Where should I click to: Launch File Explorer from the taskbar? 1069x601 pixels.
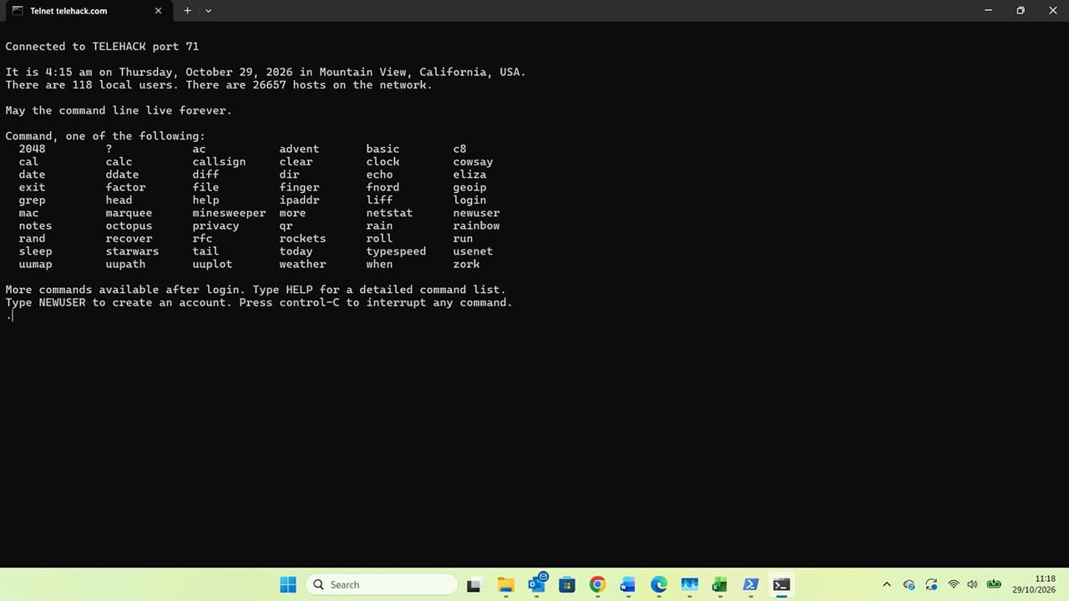point(505,585)
